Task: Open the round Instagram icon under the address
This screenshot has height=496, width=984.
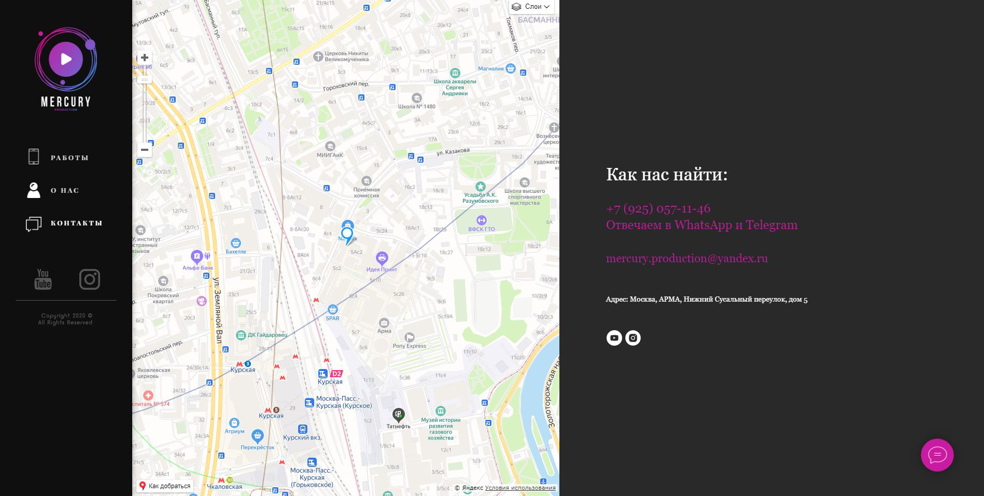Action: click(x=633, y=338)
